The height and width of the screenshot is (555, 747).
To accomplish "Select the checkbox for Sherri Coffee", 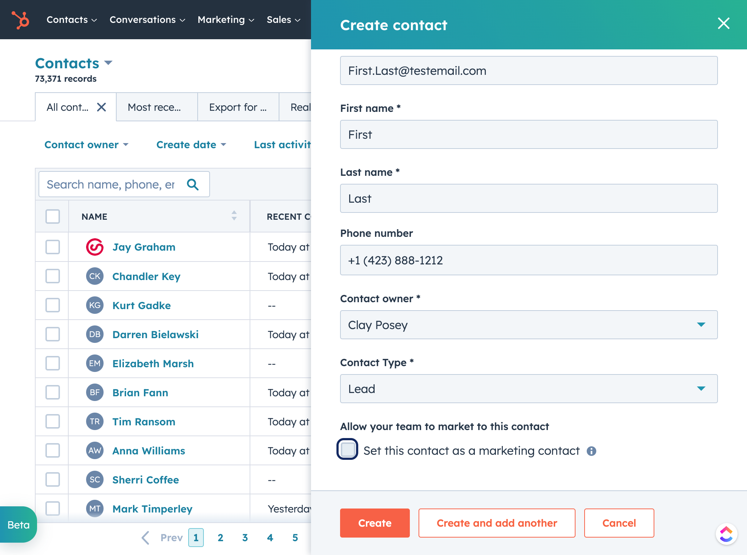I will (x=53, y=479).
